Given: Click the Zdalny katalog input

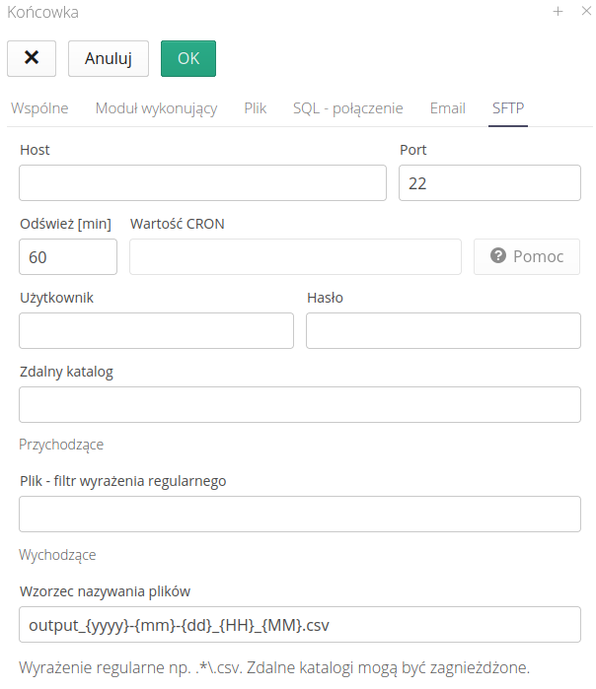Looking at the screenshot, I should [300, 405].
